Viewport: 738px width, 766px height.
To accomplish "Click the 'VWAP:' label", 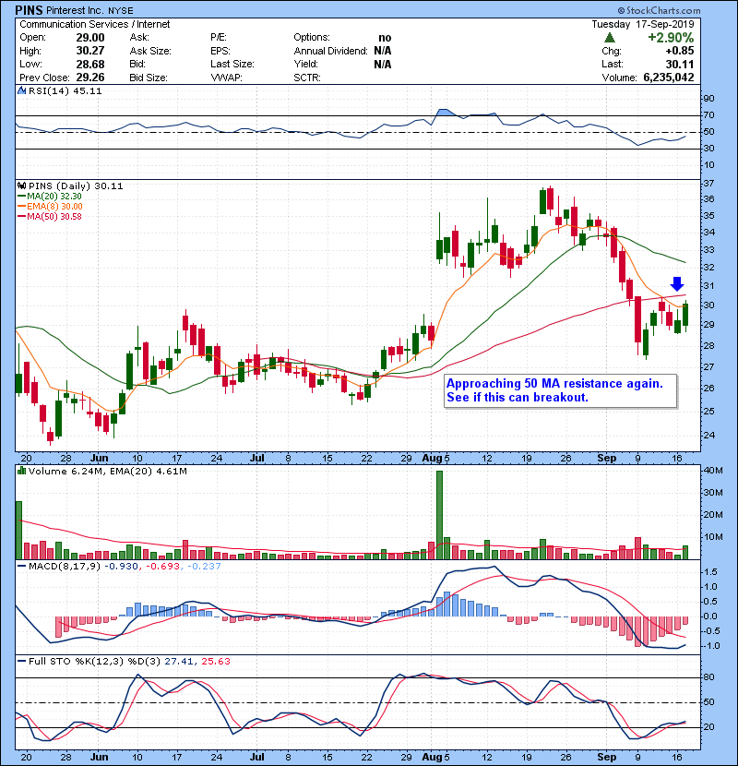I will click(x=227, y=78).
